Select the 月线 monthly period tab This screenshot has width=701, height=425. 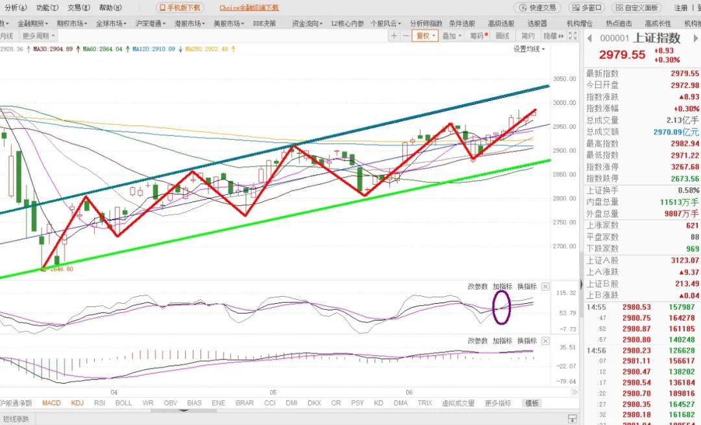6,36
